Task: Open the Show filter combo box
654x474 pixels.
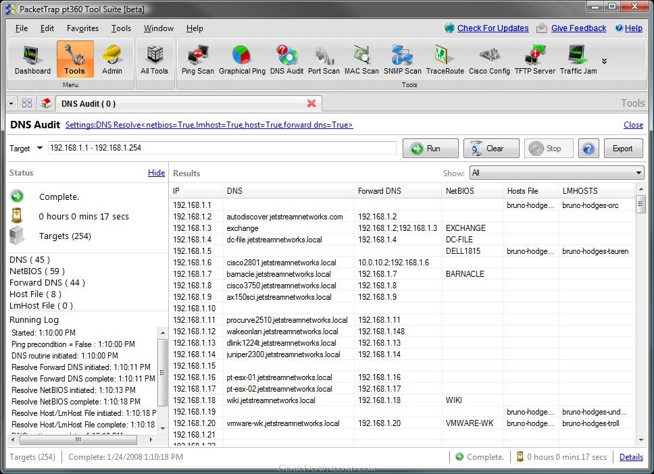Action: [x=557, y=173]
